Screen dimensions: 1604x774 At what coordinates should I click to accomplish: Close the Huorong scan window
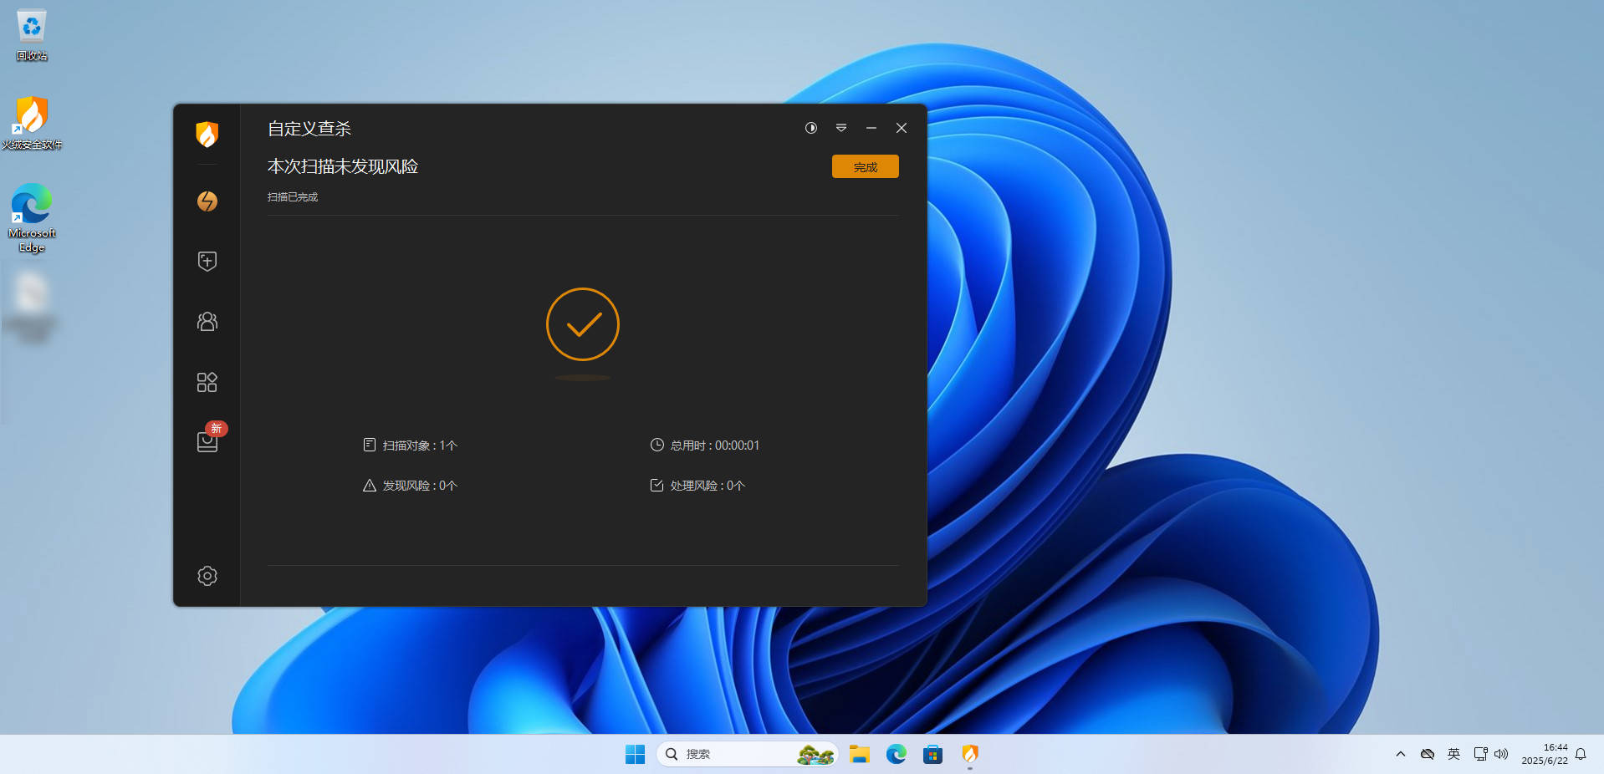[902, 128]
